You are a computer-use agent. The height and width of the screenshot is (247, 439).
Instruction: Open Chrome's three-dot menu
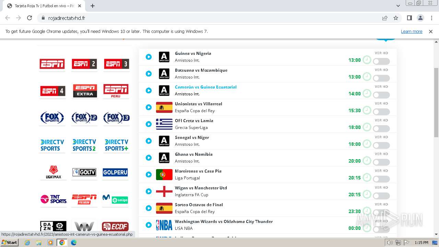[x=431, y=18]
